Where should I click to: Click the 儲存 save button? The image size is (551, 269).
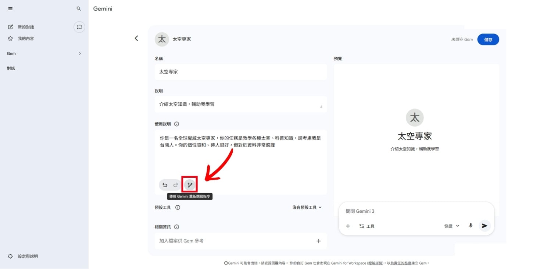[488, 39]
